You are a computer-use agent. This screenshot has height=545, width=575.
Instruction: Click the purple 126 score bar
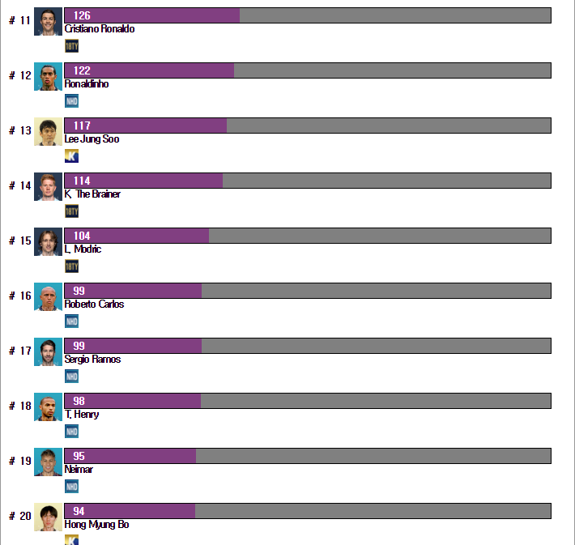(151, 15)
